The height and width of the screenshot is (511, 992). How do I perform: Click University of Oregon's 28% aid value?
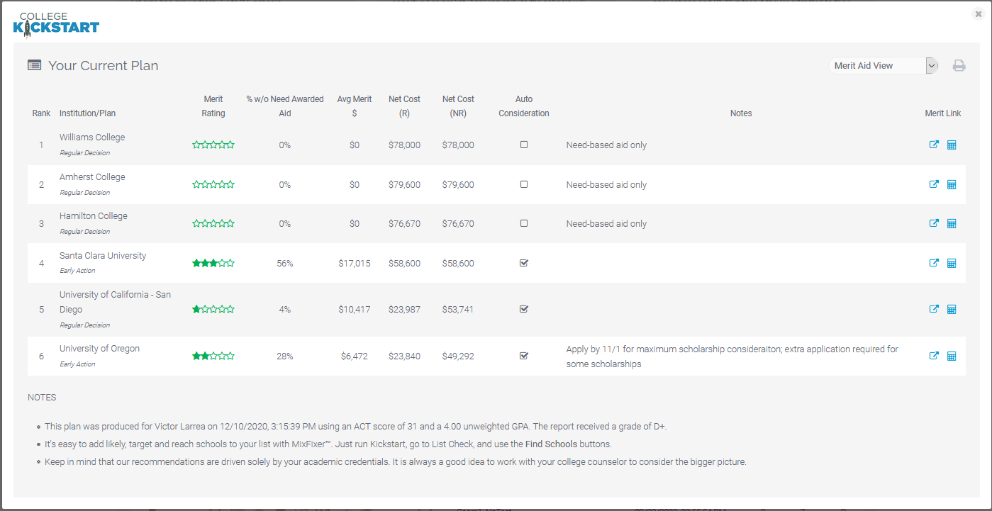(285, 356)
